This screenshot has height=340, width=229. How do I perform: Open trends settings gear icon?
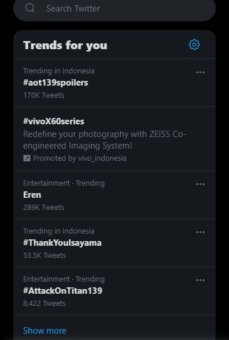(194, 45)
